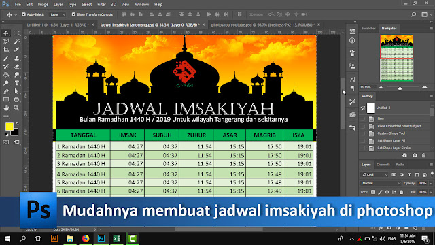Create new document from current history state
The image size is (435, 245).
pos(405,155)
